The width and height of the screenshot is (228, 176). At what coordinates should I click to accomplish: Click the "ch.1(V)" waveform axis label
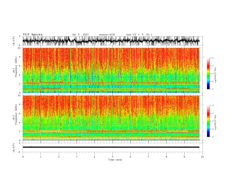coord(14,41)
